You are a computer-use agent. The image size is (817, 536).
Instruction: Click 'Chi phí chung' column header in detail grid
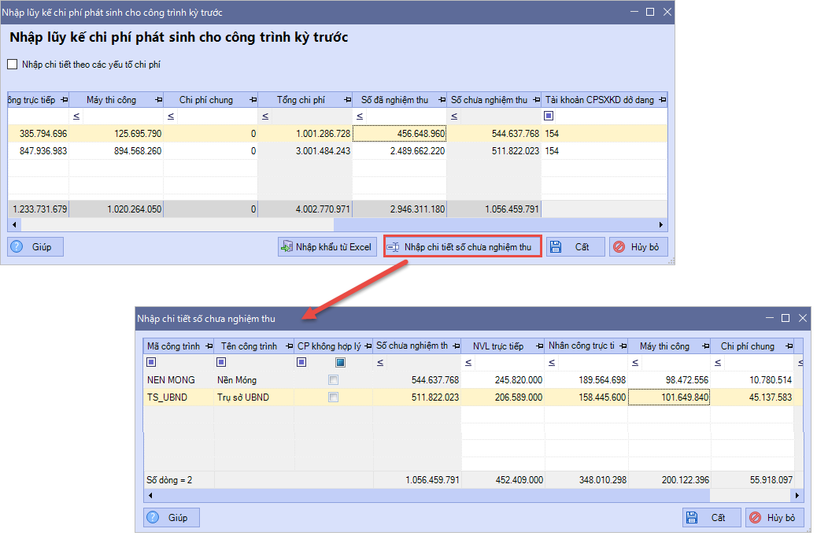747,346
